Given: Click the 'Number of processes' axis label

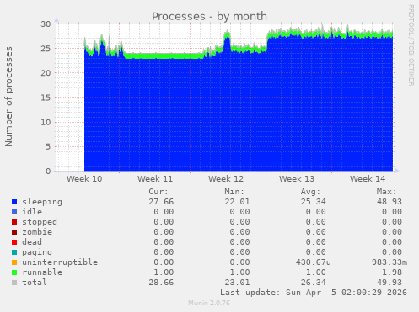Looking at the screenshot, I should pyautogui.click(x=8, y=97).
